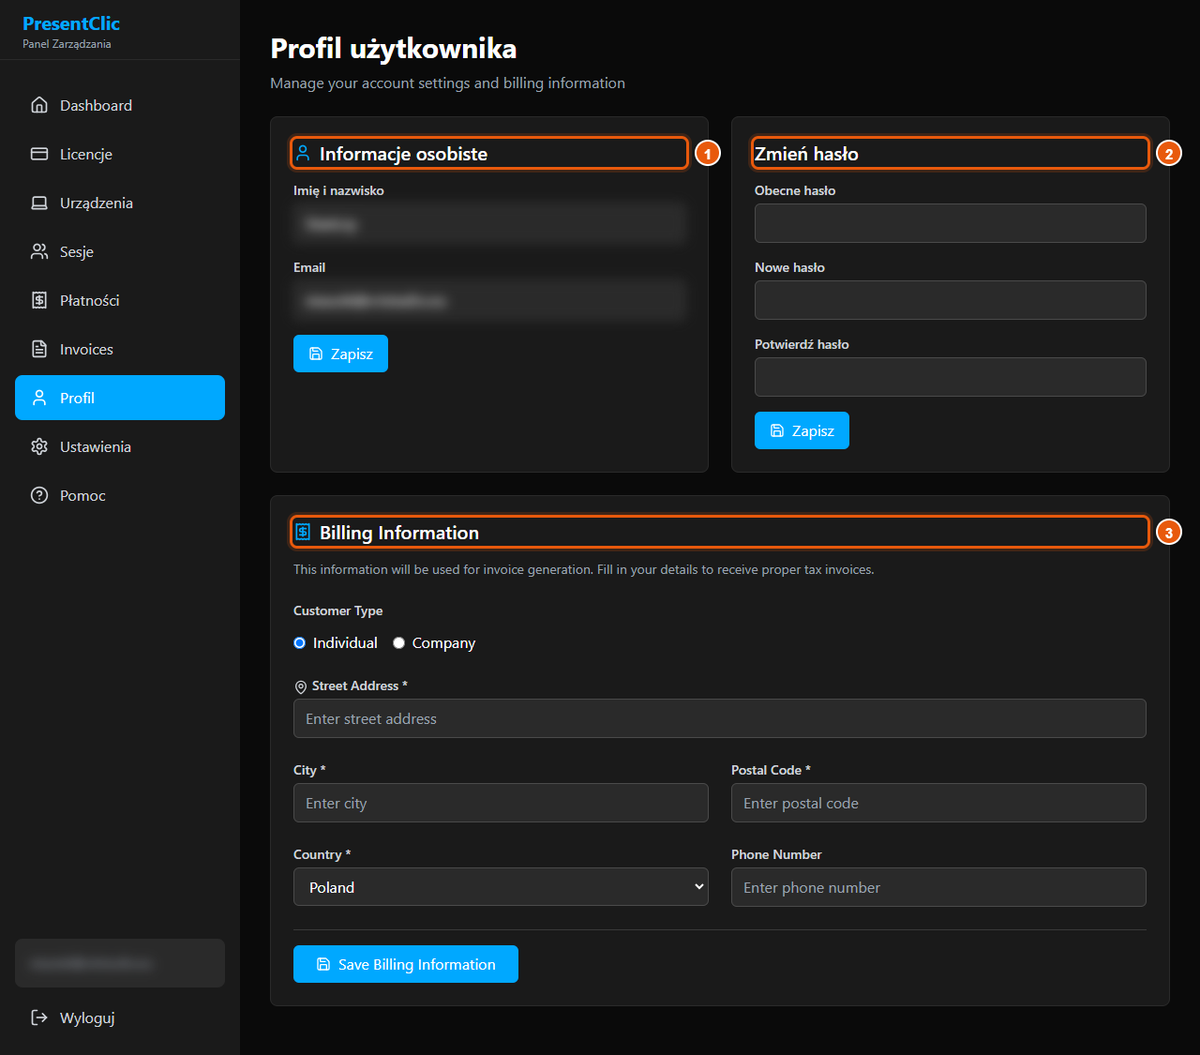Select the Company customer type
The width and height of the screenshot is (1200, 1055).
[x=399, y=642]
